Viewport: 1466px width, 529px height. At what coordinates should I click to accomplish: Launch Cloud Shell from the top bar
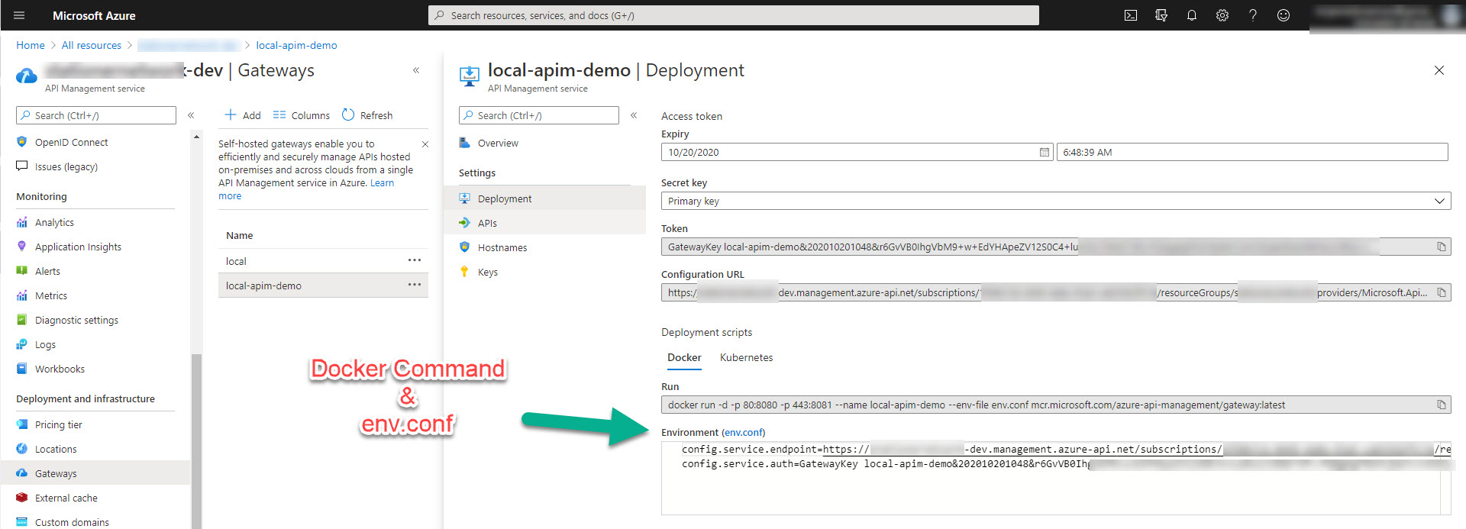tap(1131, 15)
